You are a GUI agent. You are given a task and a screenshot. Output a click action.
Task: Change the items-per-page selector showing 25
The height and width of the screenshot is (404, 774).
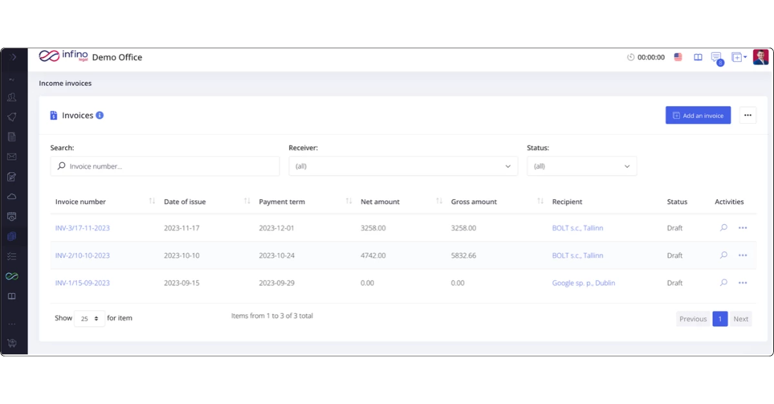89,318
